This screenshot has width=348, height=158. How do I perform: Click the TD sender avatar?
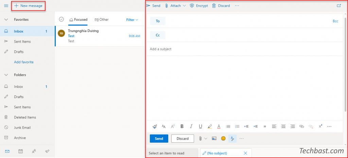tap(61, 33)
